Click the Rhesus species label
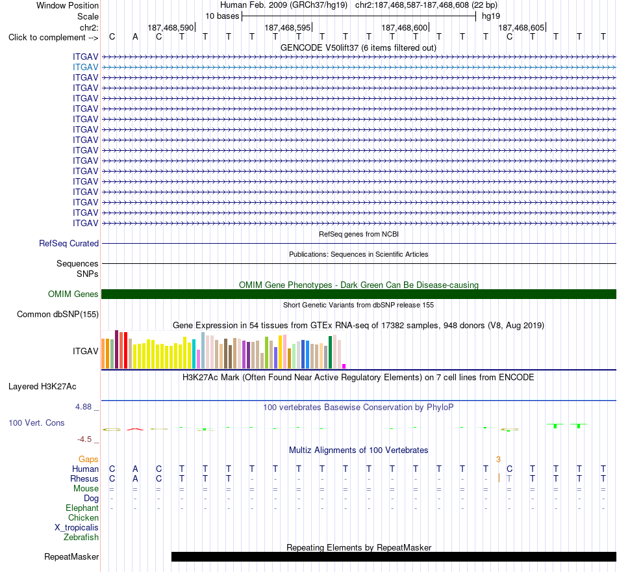This screenshot has height=572, width=617. (84, 479)
